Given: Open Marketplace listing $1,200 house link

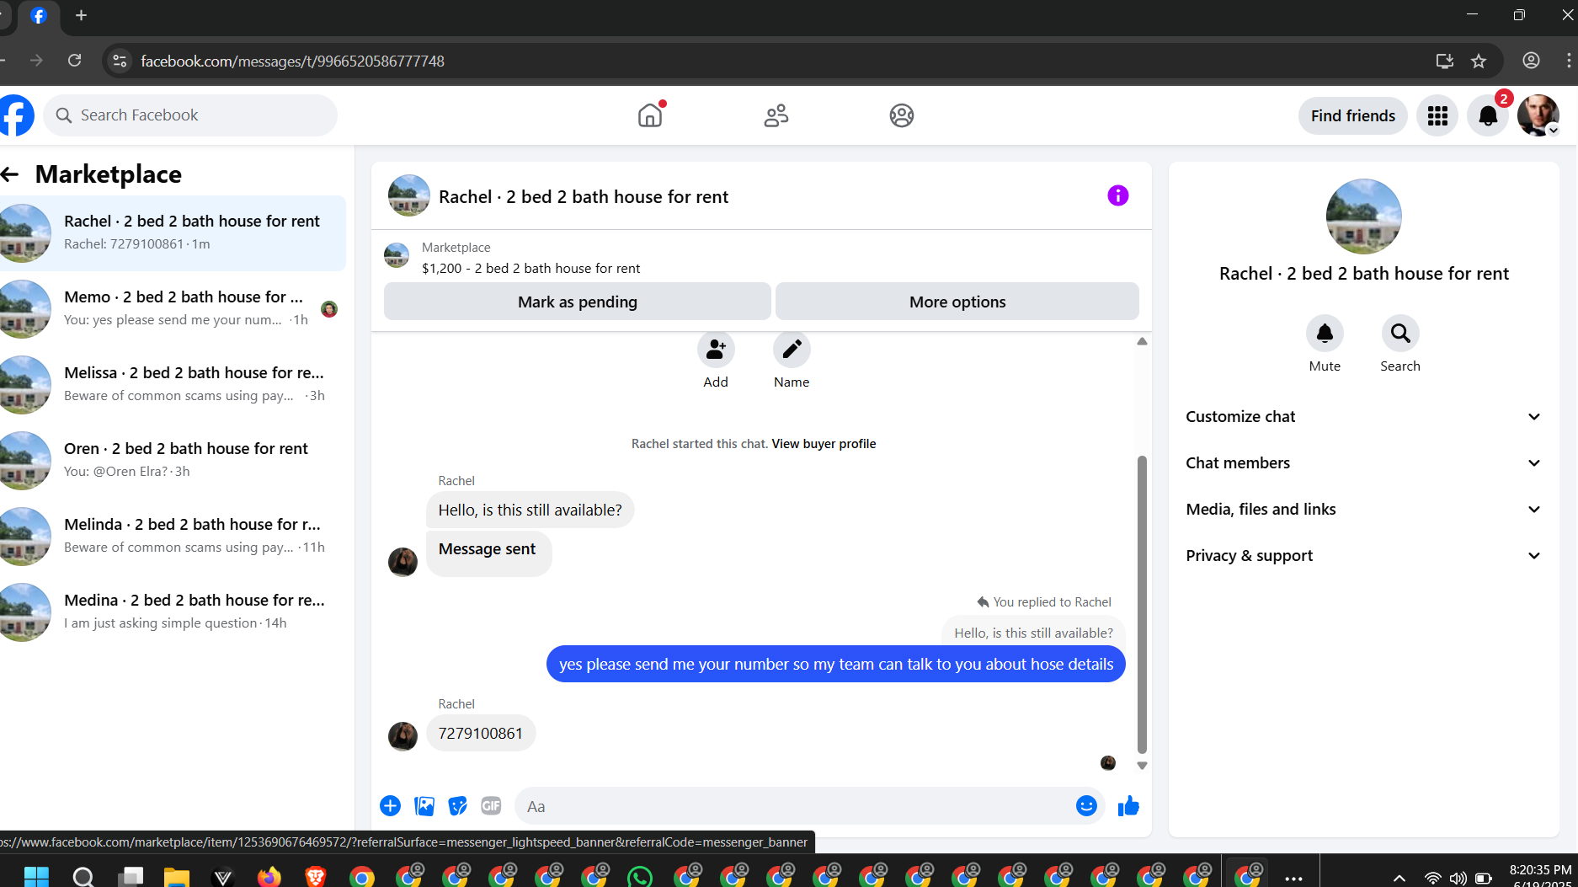Looking at the screenshot, I should pyautogui.click(x=530, y=269).
